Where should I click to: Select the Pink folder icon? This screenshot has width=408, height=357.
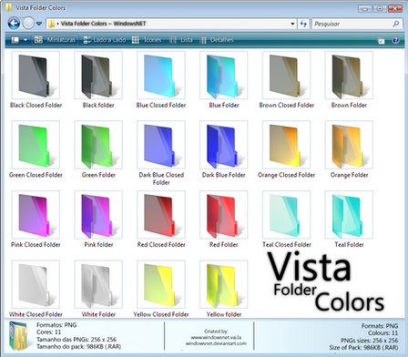click(98, 215)
